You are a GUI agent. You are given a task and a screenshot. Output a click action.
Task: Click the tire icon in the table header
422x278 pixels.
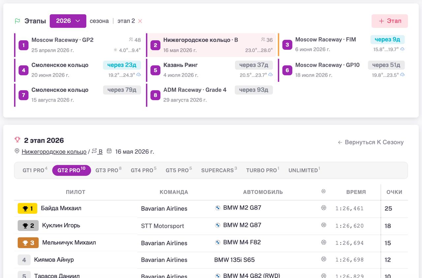tap(323, 191)
